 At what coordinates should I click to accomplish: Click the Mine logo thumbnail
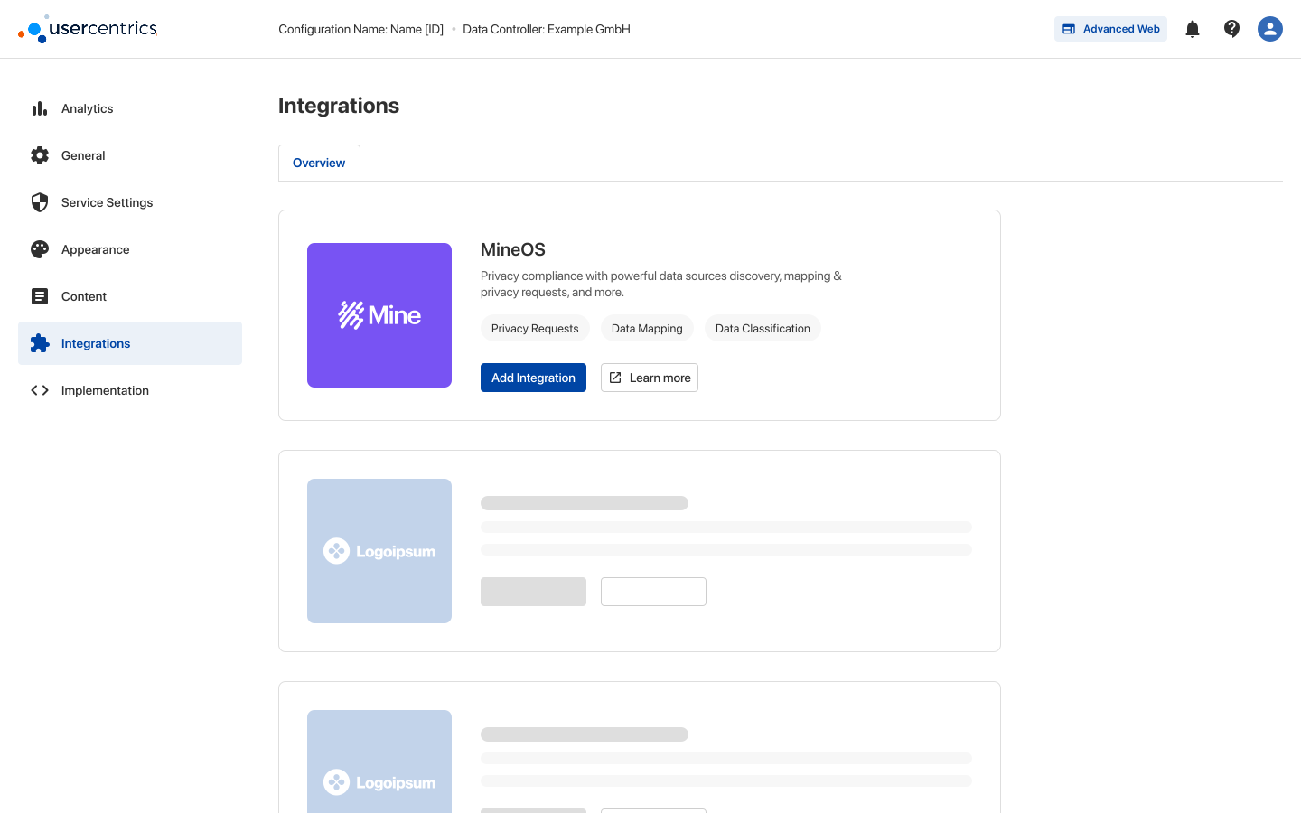tap(379, 315)
